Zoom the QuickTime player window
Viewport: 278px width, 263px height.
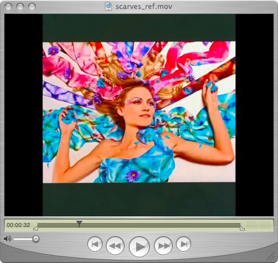tap(32, 7)
